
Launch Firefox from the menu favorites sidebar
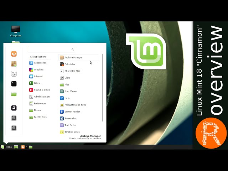[x=14, y=54]
